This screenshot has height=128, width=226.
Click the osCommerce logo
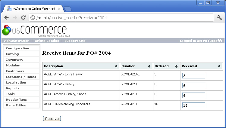(36, 31)
